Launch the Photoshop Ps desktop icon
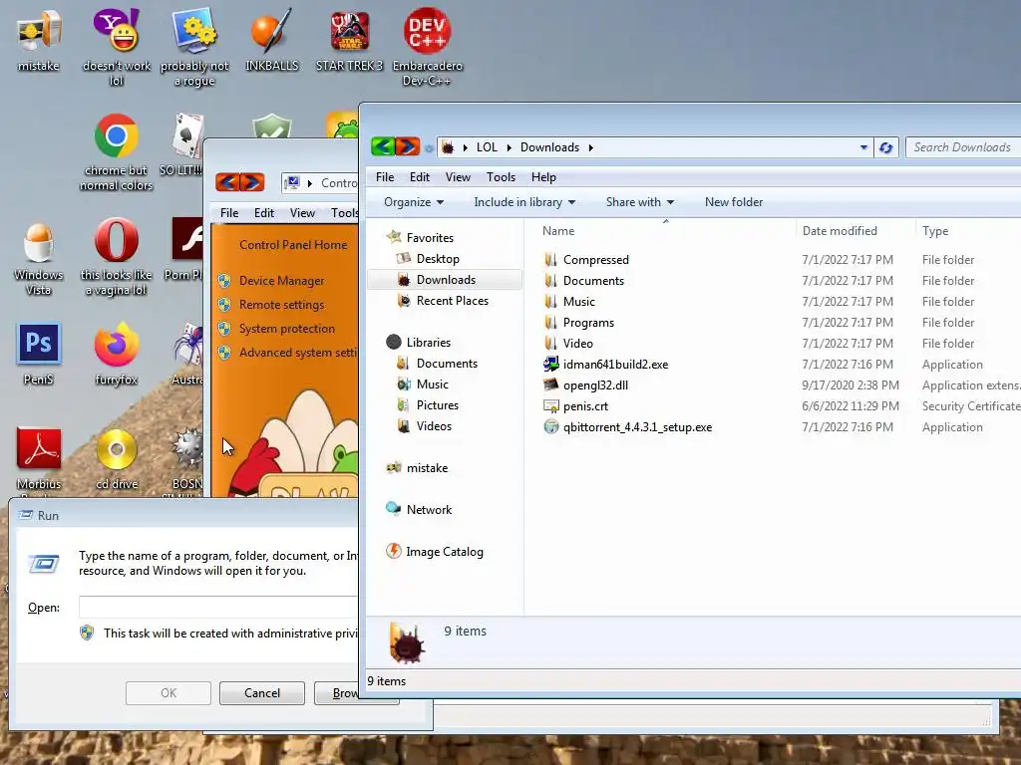 pos(39,354)
